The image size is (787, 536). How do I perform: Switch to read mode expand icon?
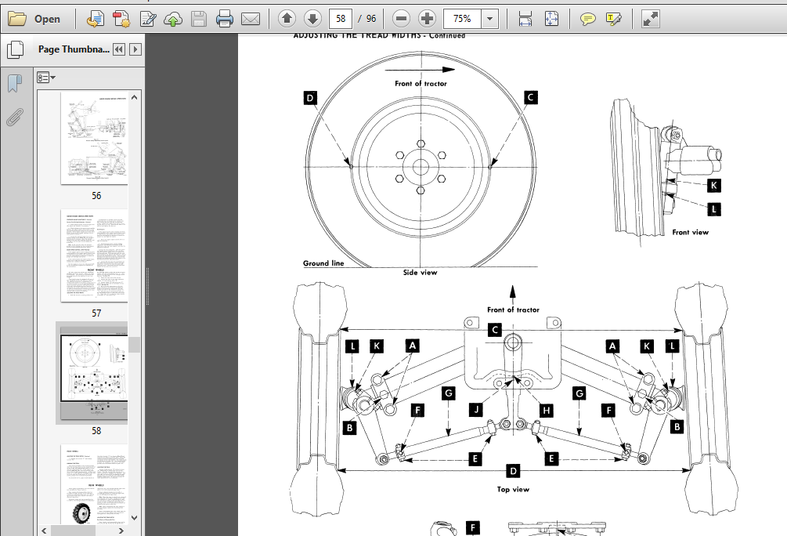650,19
